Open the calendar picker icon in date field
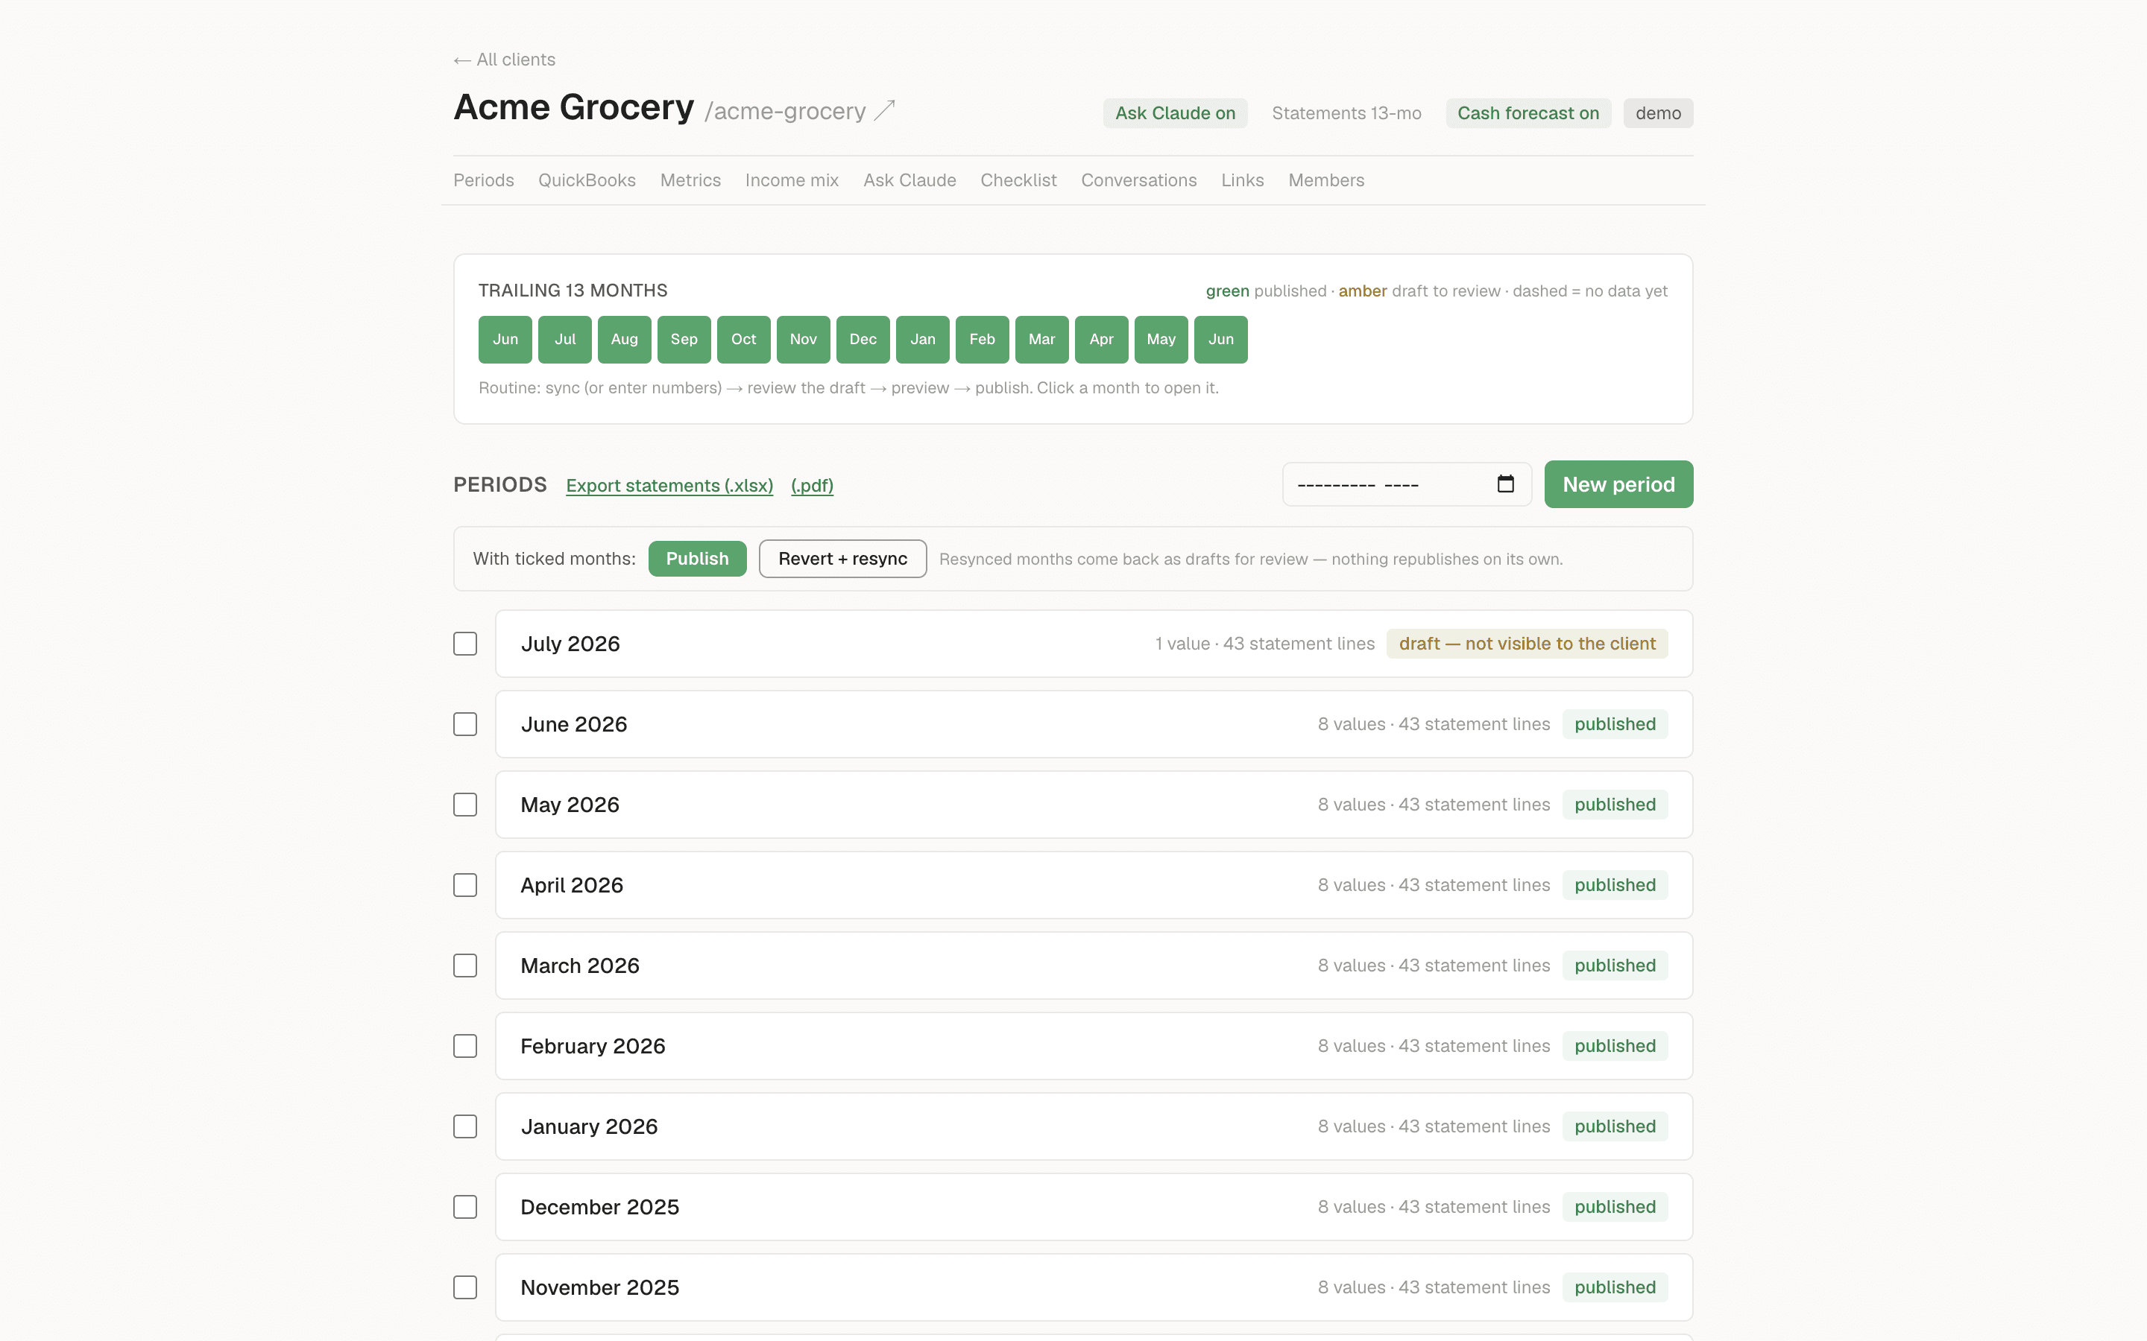This screenshot has width=2147, height=1341. pyautogui.click(x=1506, y=484)
